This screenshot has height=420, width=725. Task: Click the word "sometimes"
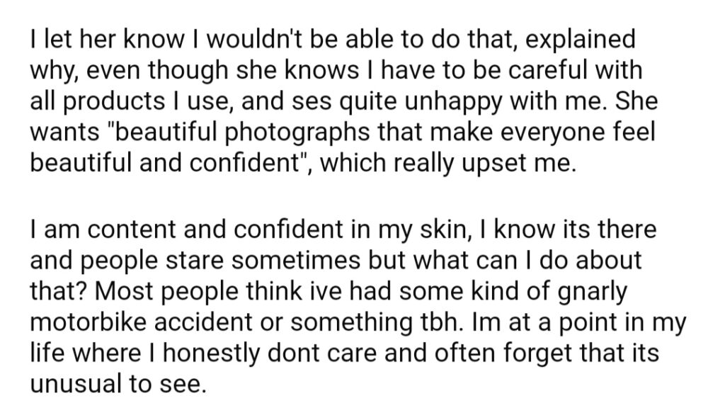(x=295, y=261)
